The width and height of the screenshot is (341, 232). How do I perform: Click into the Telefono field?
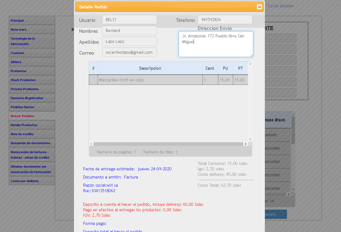point(225,20)
